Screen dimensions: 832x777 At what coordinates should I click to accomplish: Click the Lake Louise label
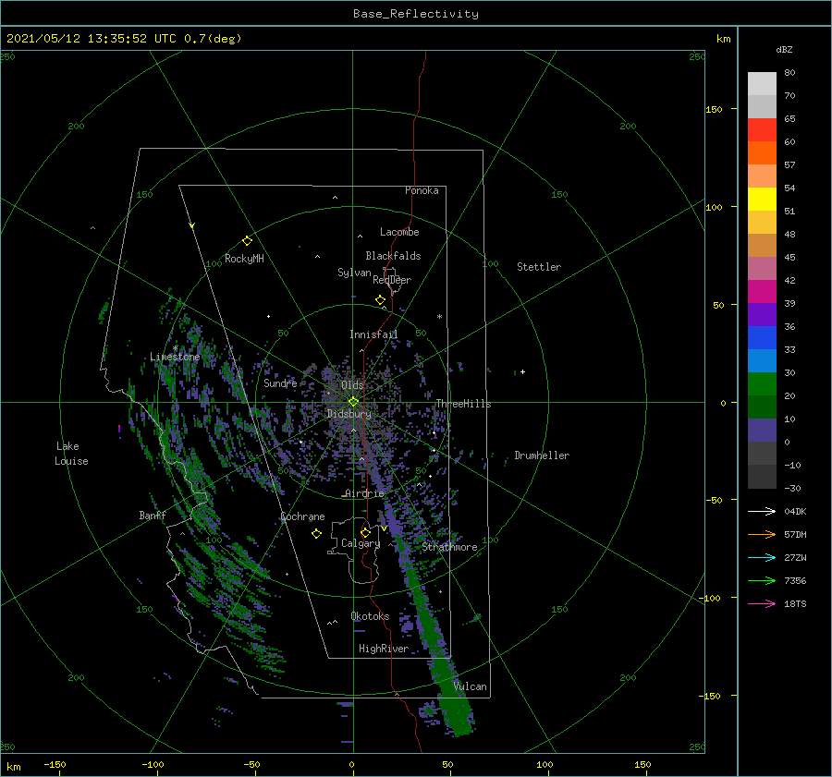[x=71, y=454]
